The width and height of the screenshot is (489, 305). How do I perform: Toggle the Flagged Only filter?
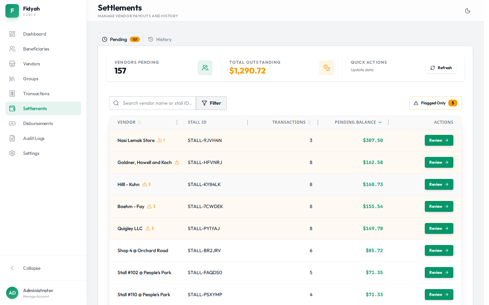click(x=435, y=103)
